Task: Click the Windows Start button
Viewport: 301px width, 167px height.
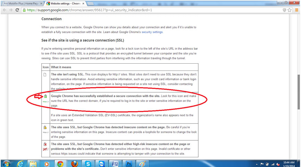Action: 6,164
